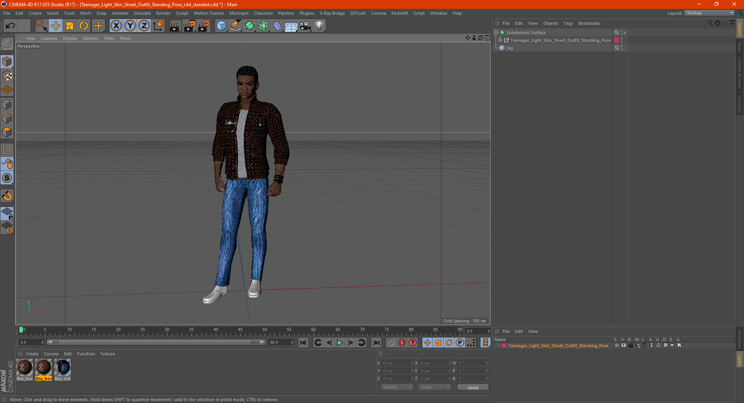This screenshot has height=403, width=744.
Task: Open the World coordinate dropdown
Action: (397, 387)
